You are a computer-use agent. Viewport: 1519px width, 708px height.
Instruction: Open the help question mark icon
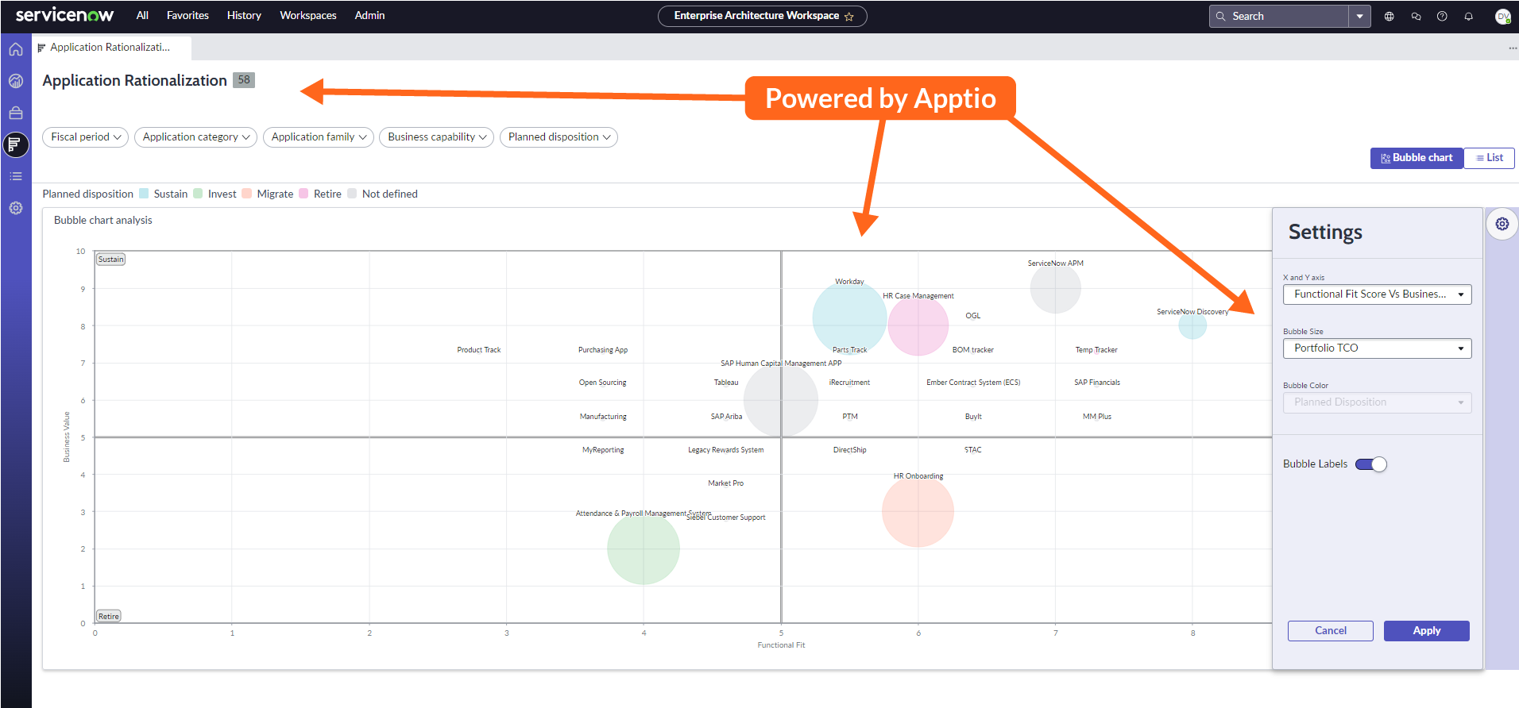pos(1442,16)
